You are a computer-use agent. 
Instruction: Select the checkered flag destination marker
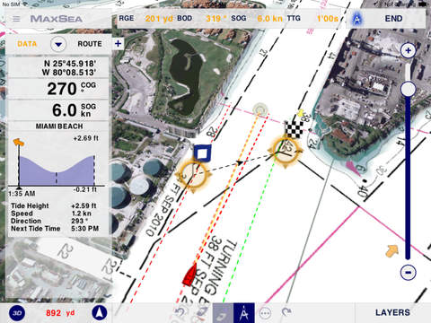click(294, 129)
